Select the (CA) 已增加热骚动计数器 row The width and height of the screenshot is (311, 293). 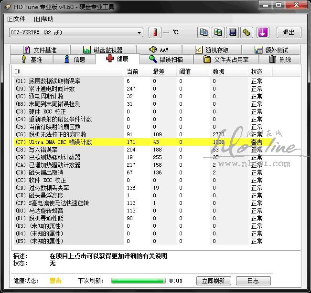[x=143, y=165]
